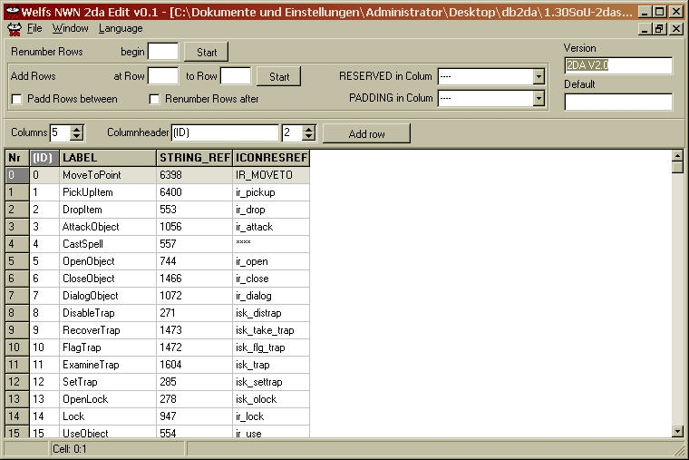The image size is (689, 460).
Task: Enable Padd Rows between checkbox
Action: click(x=16, y=99)
